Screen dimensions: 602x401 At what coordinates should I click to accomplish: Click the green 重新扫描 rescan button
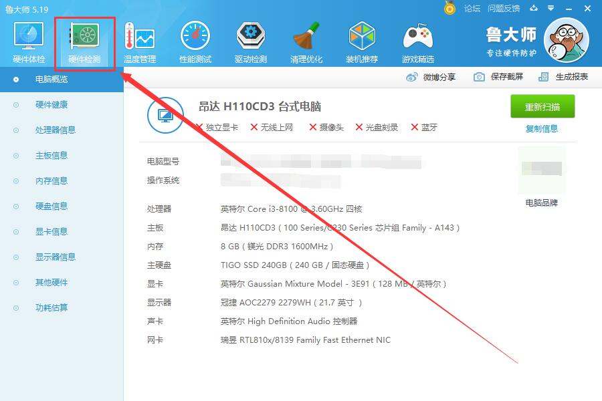point(542,106)
